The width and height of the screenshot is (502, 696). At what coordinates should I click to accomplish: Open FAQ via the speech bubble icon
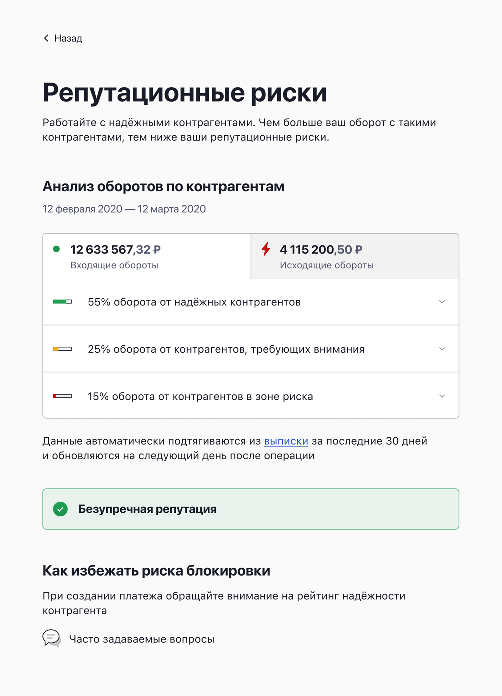(x=50, y=638)
